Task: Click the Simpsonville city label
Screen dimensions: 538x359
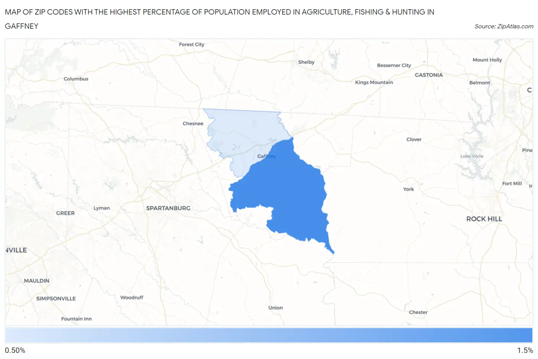Action: coord(56,299)
